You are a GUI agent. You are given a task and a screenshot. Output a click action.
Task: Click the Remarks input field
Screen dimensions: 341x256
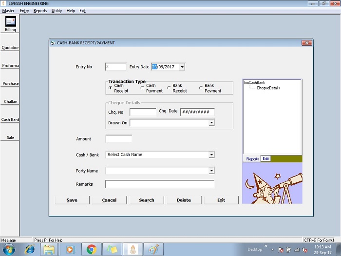[160, 184]
